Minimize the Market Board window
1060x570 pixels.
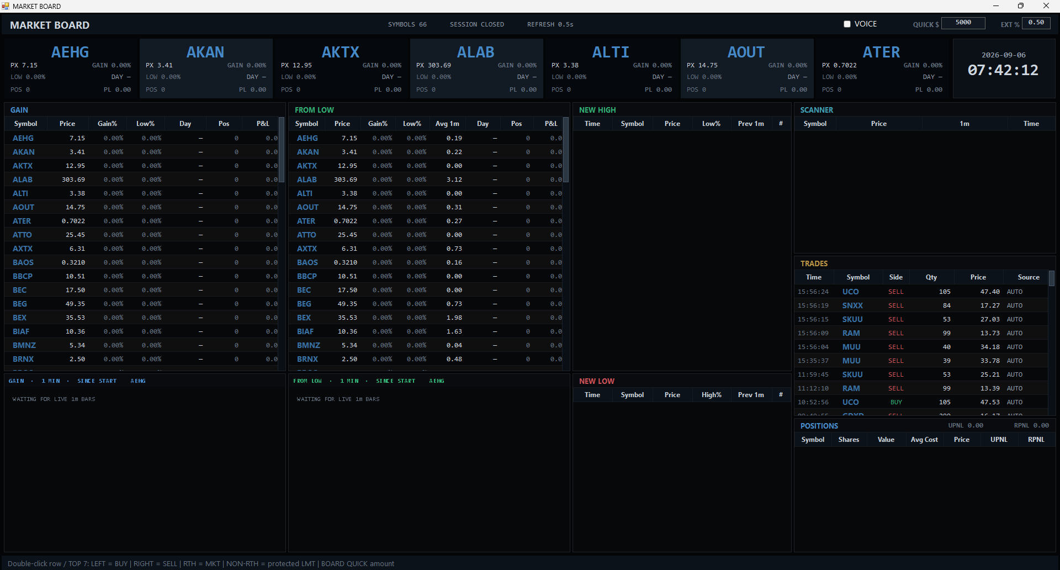tap(996, 6)
